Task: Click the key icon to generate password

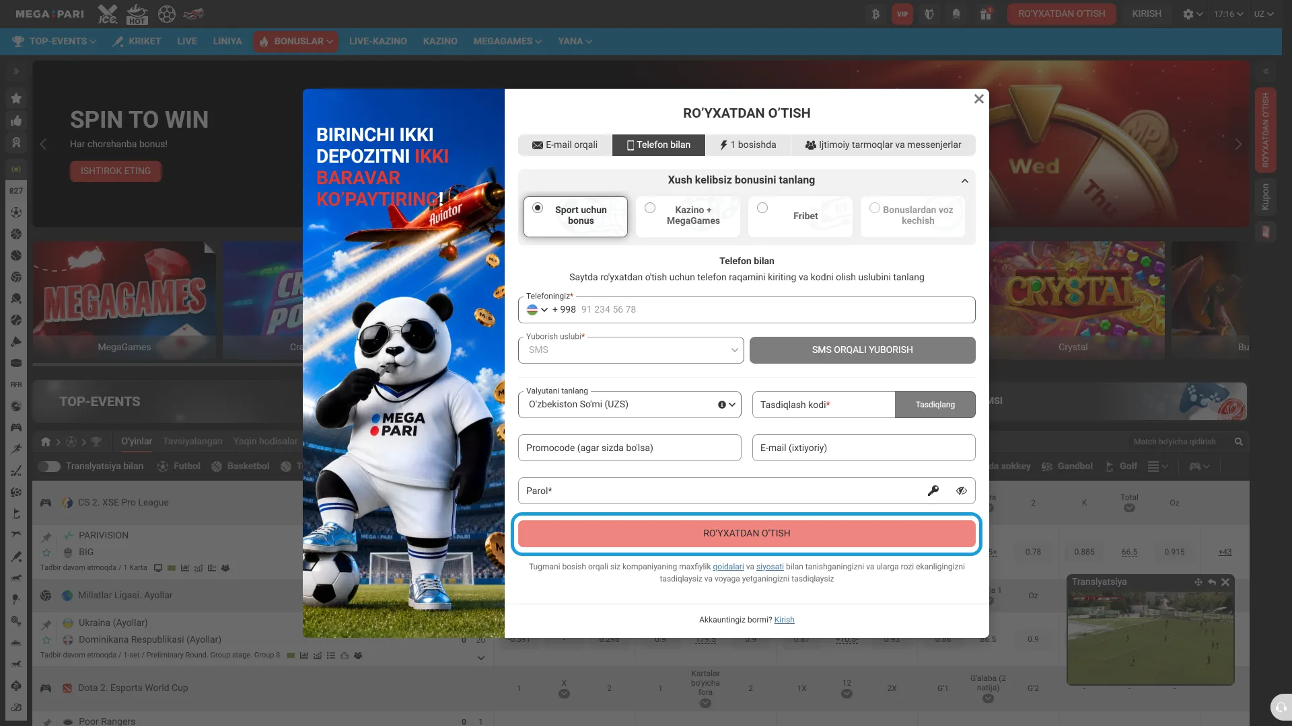Action: 933,491
